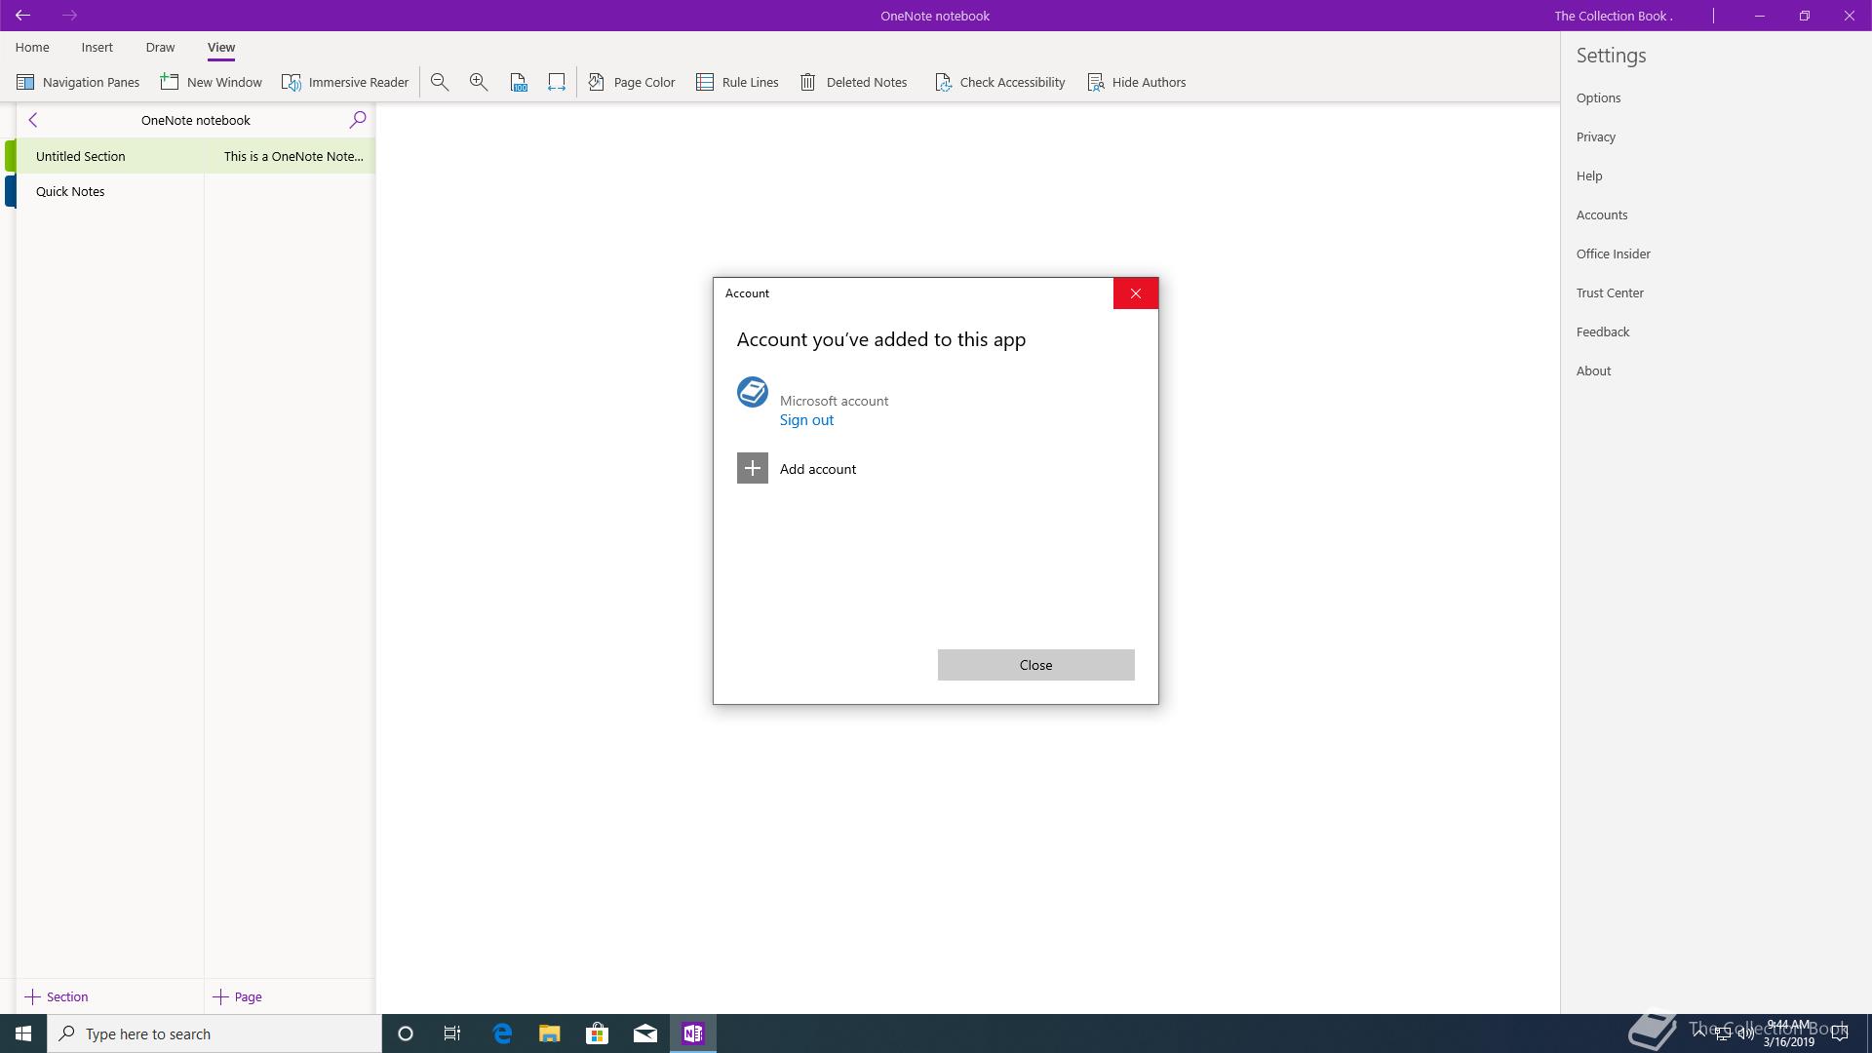The height and width of the screenshot is (1053, 1872).
Task: Click the OneNote taskbar icon
Action: coord(693,1033)
